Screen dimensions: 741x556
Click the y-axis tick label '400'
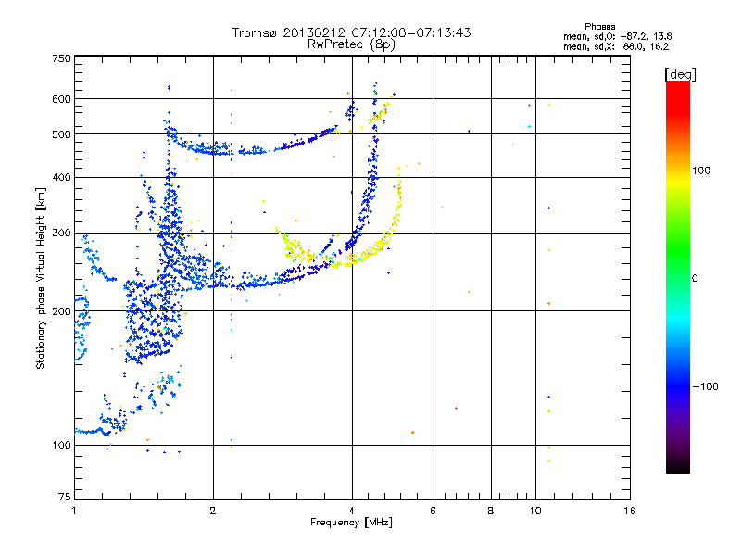pyautogui.click(x=61, y=177)
